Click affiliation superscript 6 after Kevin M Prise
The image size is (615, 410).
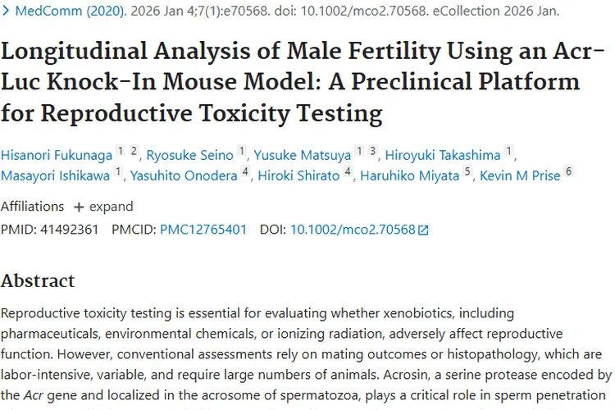[x=569, y=172]
